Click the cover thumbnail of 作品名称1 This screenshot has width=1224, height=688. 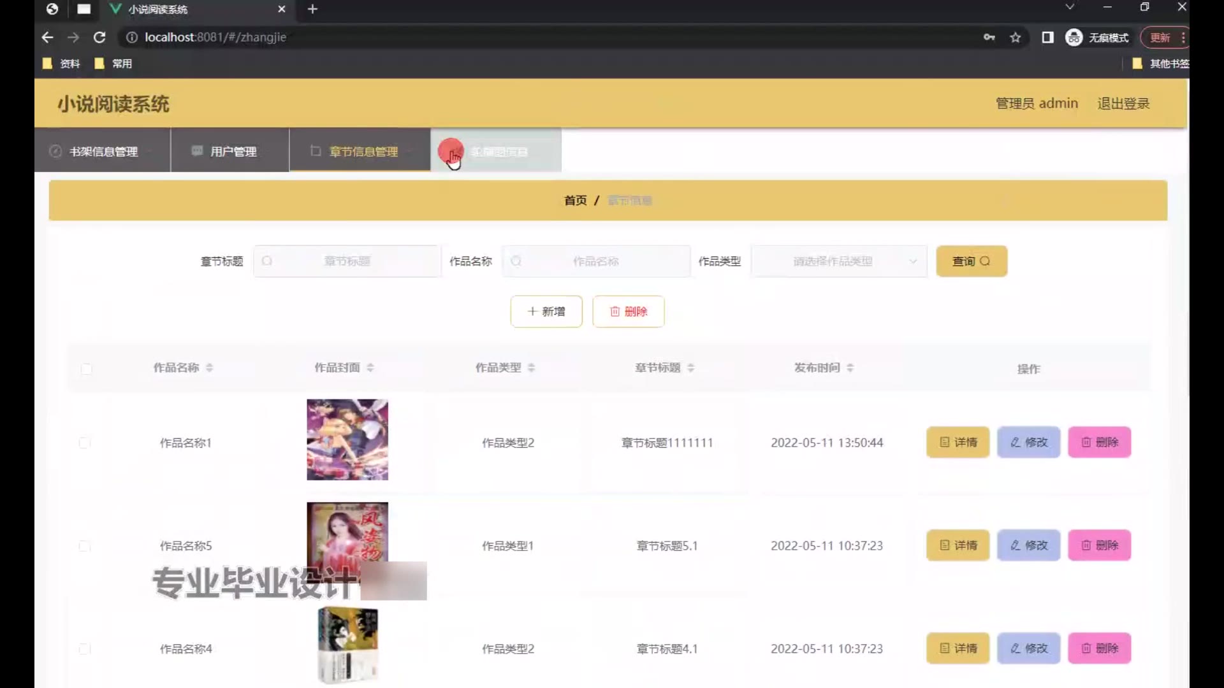coord(347,440)
